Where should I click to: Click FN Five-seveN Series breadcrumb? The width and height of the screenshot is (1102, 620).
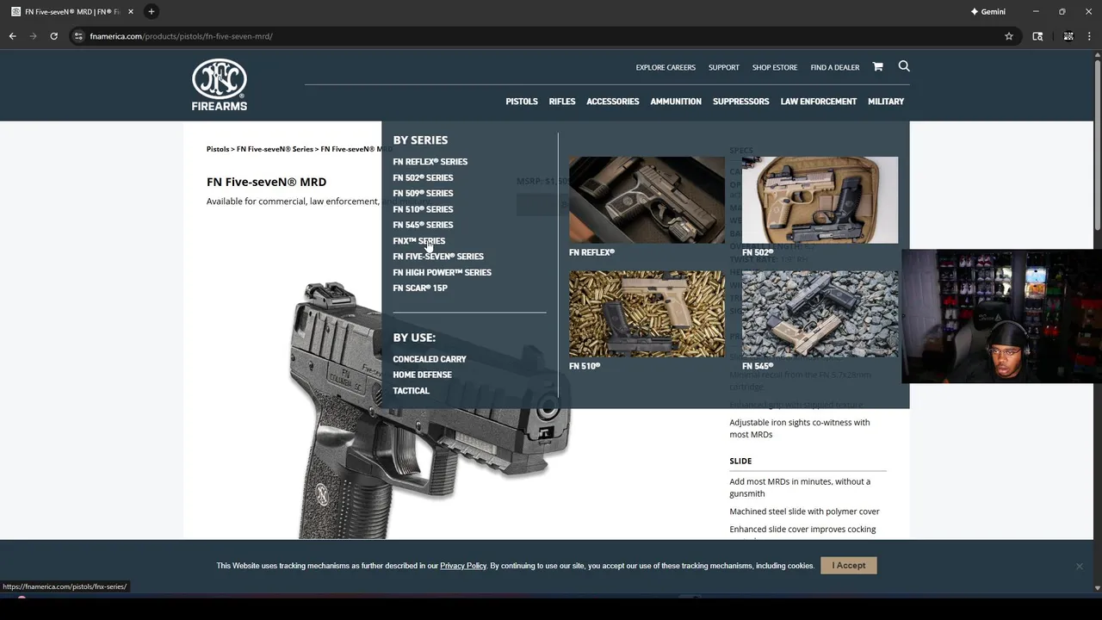[x=275, y=149]
